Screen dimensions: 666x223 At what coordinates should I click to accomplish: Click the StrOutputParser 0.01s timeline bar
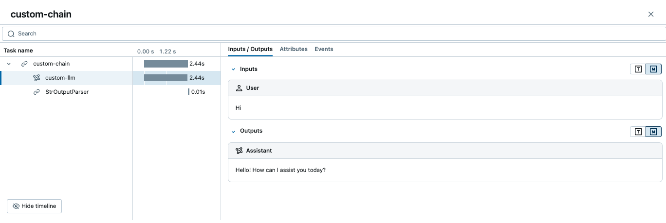(188, 92)
